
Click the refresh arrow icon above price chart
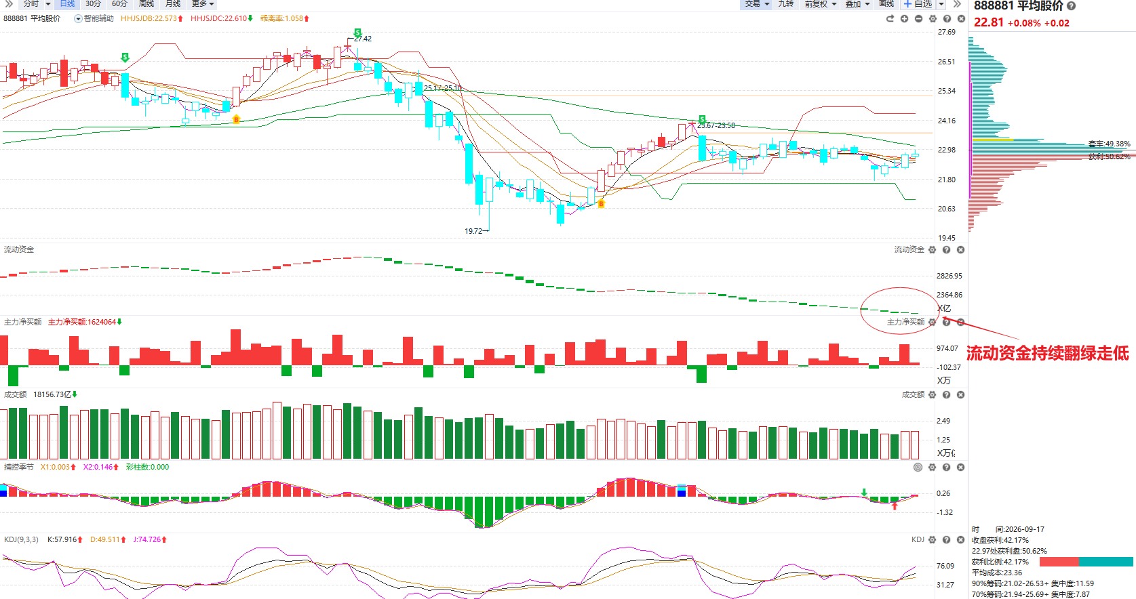click(890, 18)
